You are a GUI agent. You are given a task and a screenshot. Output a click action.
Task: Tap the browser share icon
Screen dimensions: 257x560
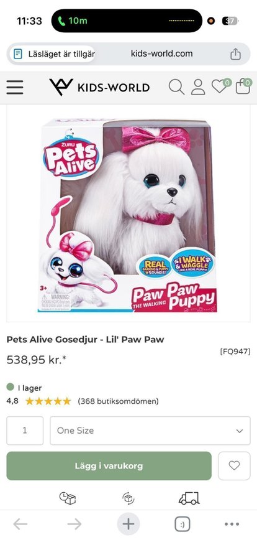(235, 54)
